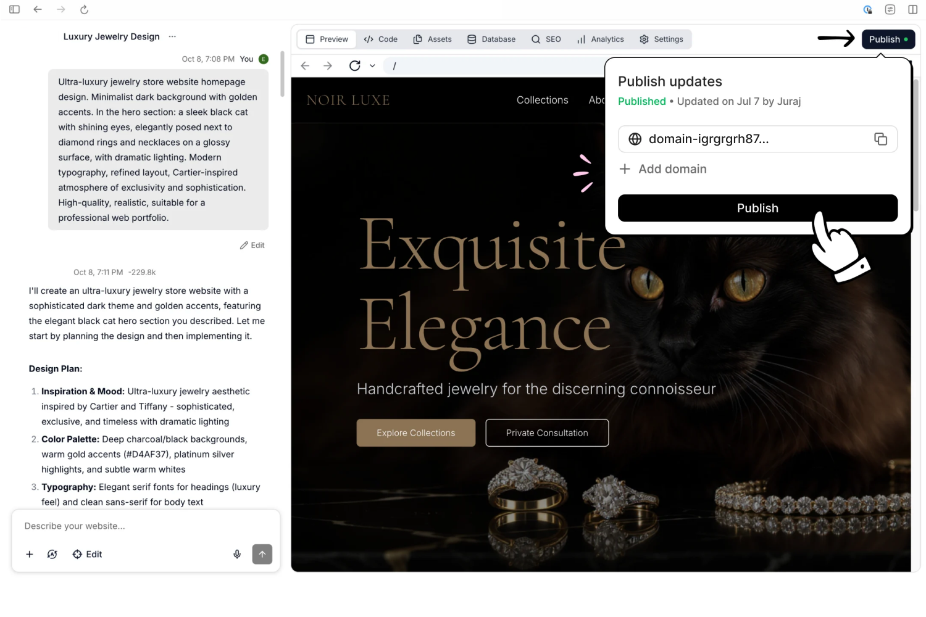Refresh the website preview
926x617 pixels.
[x=355, y=65]
